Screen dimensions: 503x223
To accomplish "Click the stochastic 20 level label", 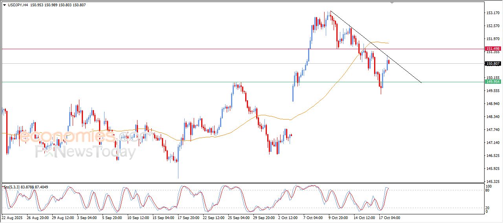I will point(488,208).
